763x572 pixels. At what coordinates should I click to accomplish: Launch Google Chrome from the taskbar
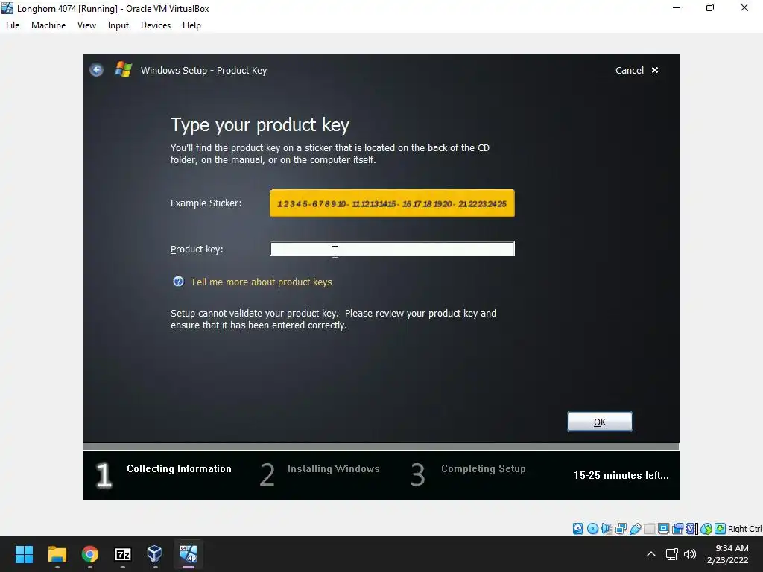[90, 554]
